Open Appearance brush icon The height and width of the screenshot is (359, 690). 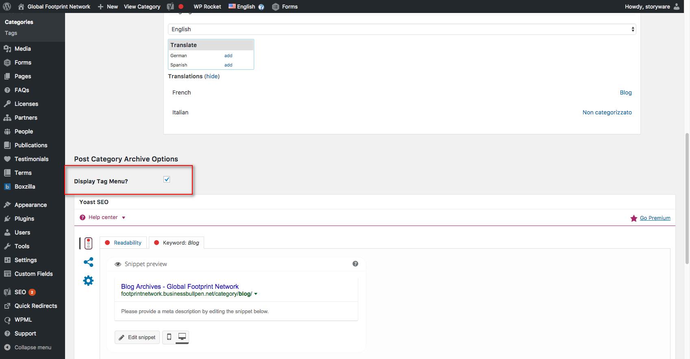pyautogui.click(x=7, y=205)
